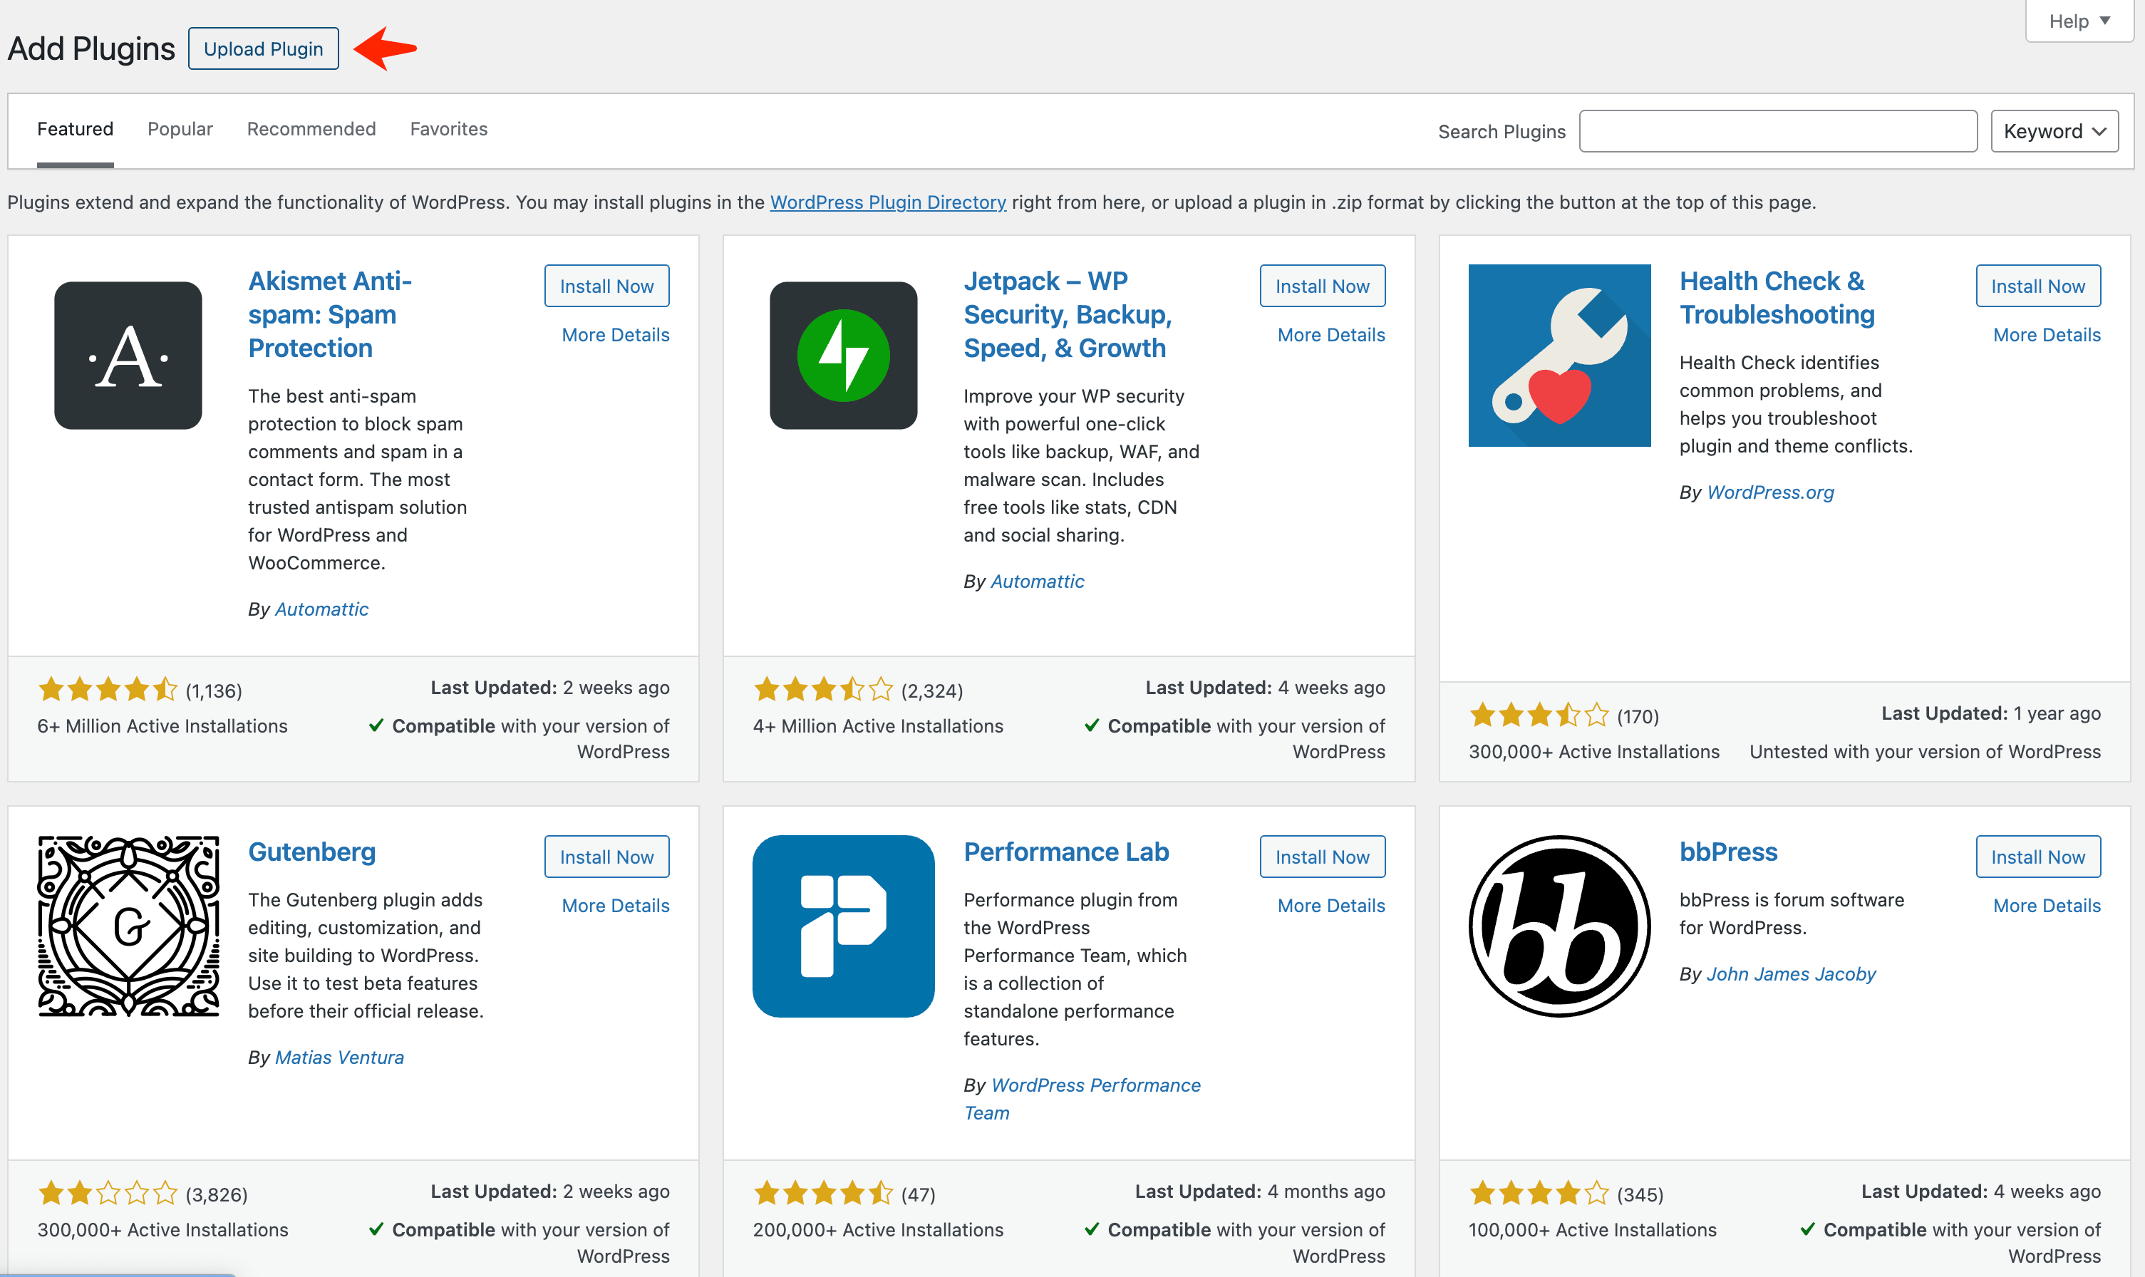The height and width of the screenshot is (1277, 2145).
Task: Switch to the Popular tab
Action: [x=180, y=129]
